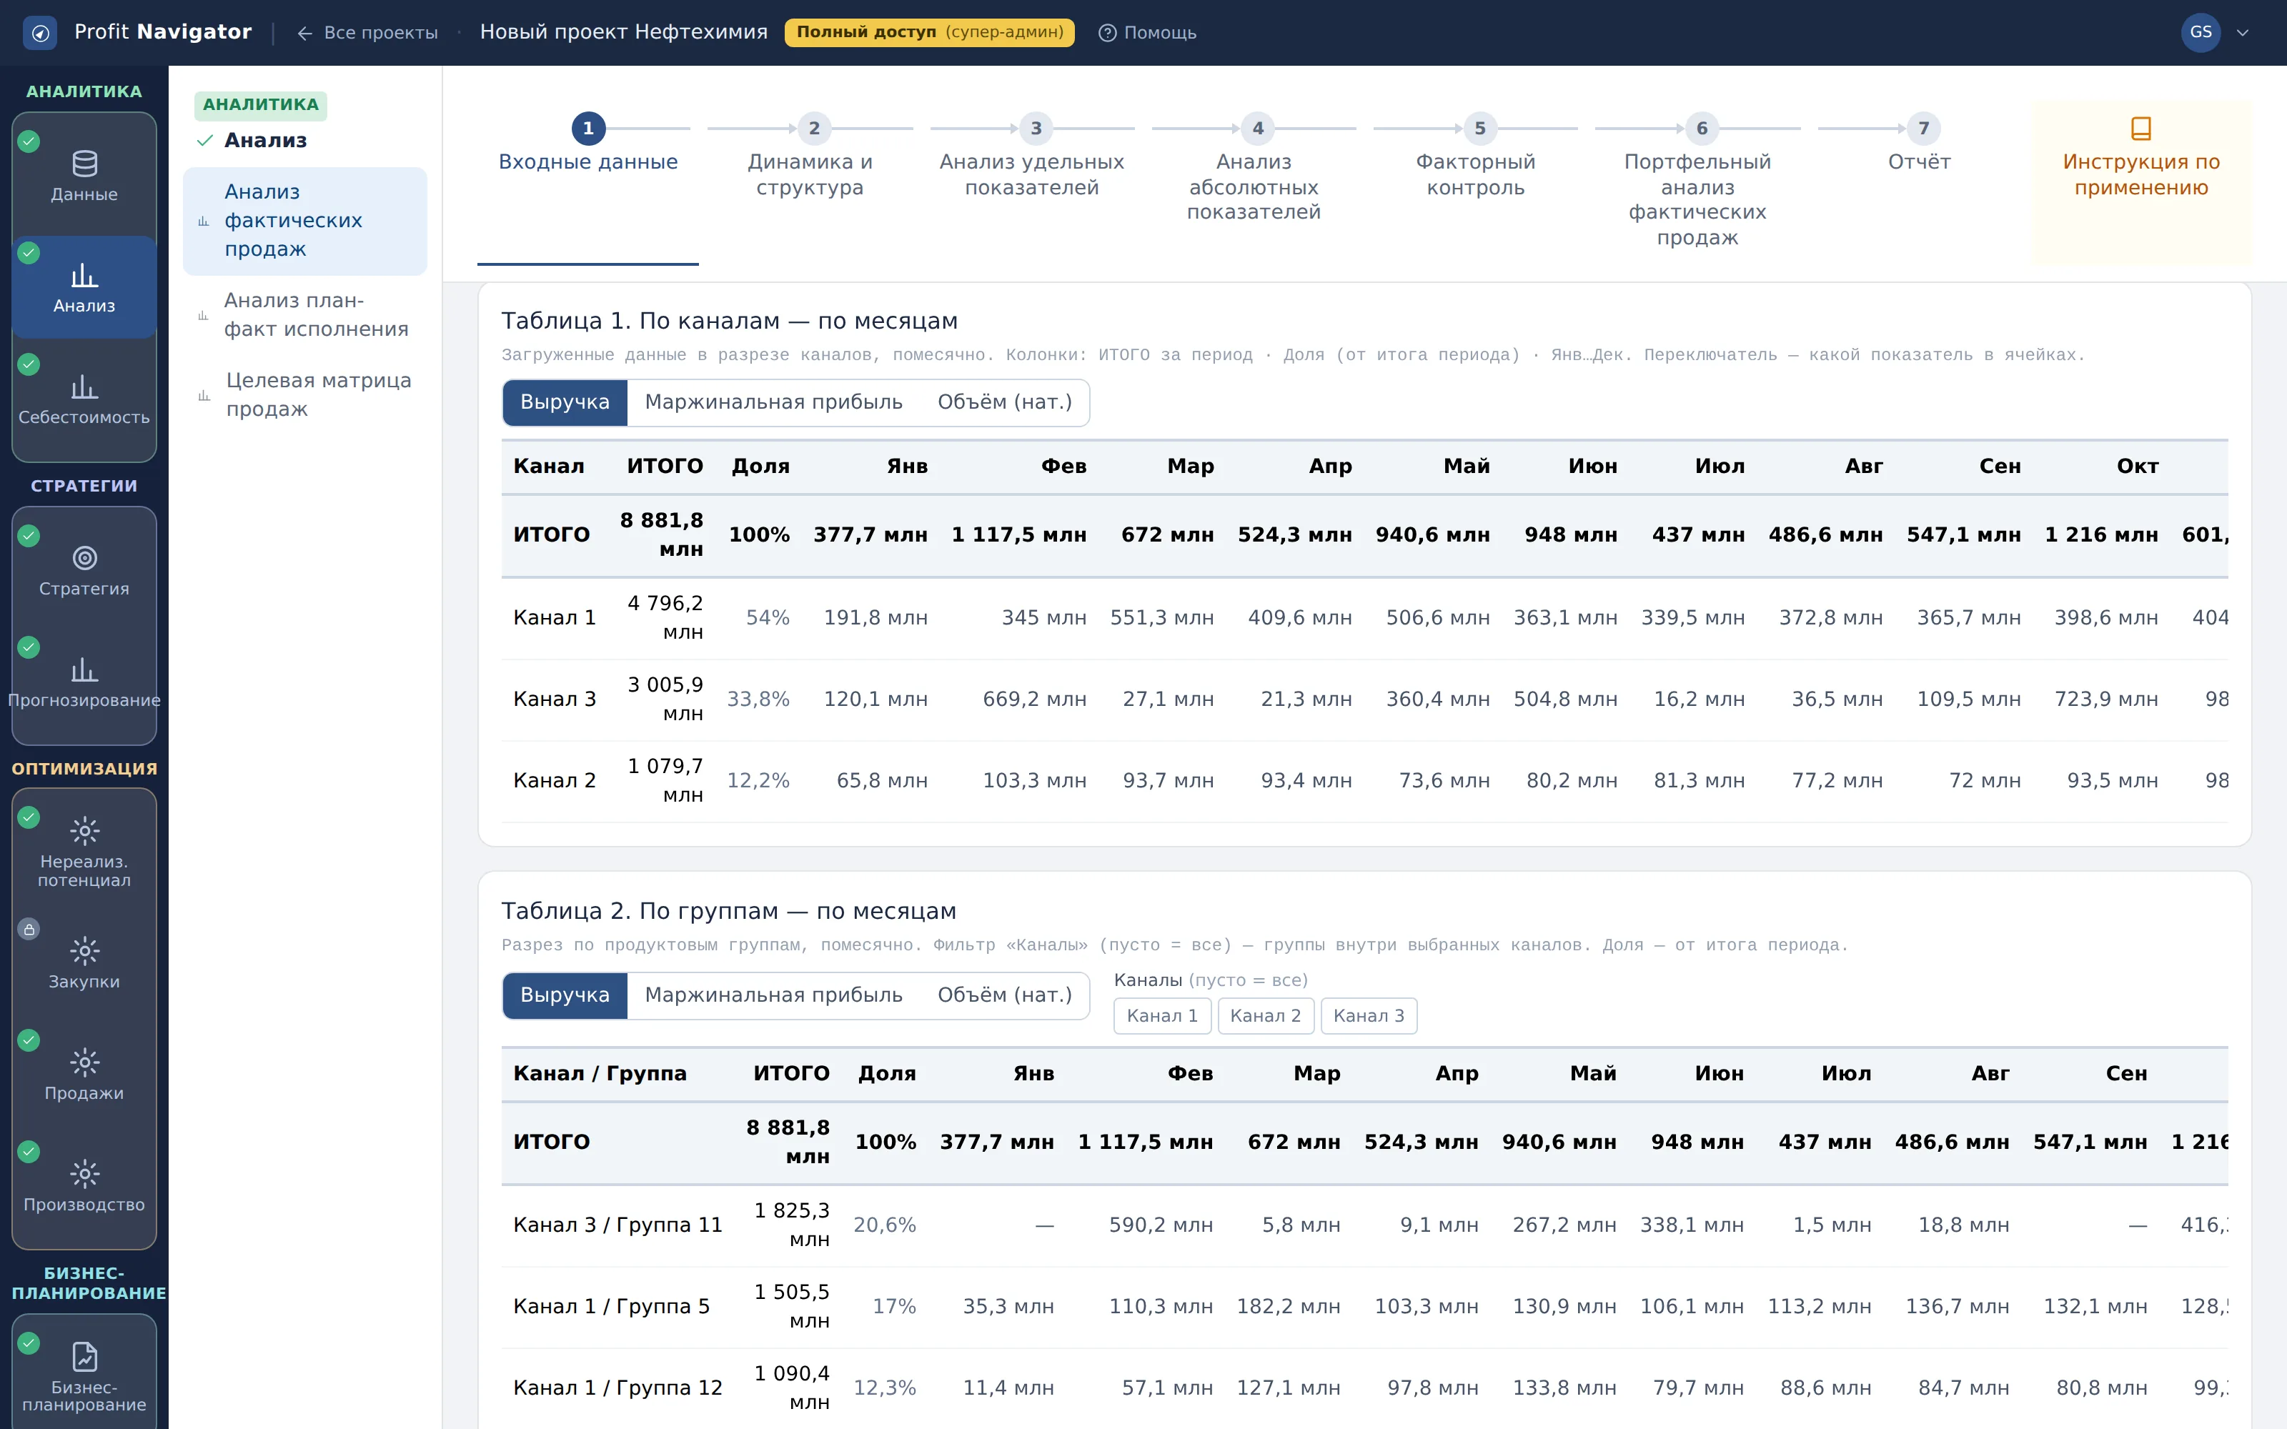Open the Бизнес-планирование document icon

coord(84,1356)
